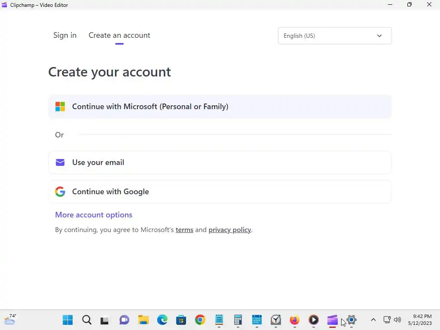Open taskbar Search
Viewport: 440px width, 330px height.
(x=87, y=320)
